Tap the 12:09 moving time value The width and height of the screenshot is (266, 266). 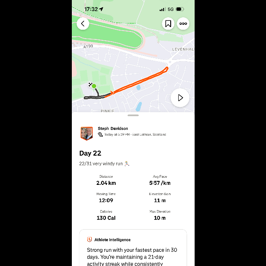coord(106,200)
